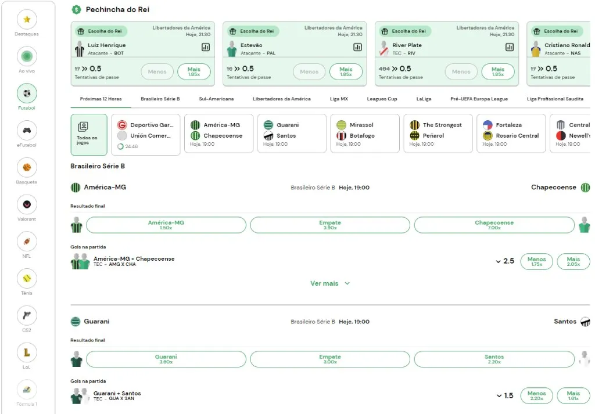The image size is (595, 414).
Task: Open Mirassol vs Botafogo match card
Action: click(365, 134)
